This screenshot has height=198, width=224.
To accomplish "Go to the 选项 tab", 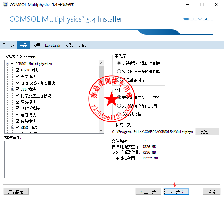I will [36, 45].
